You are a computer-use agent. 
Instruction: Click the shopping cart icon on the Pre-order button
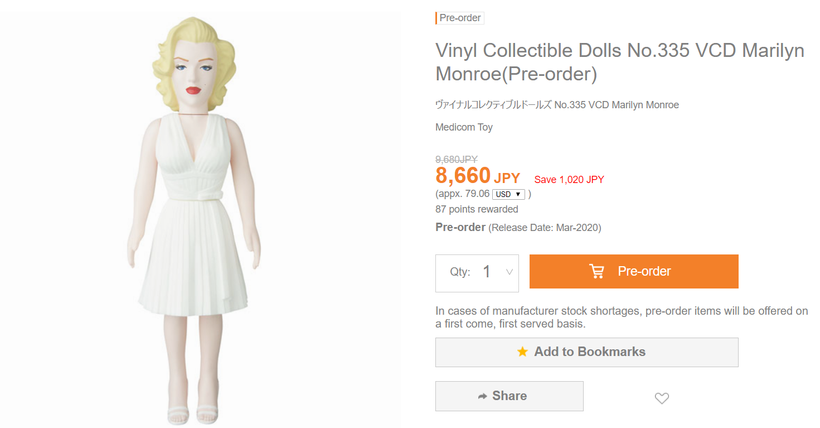[596, 271]
